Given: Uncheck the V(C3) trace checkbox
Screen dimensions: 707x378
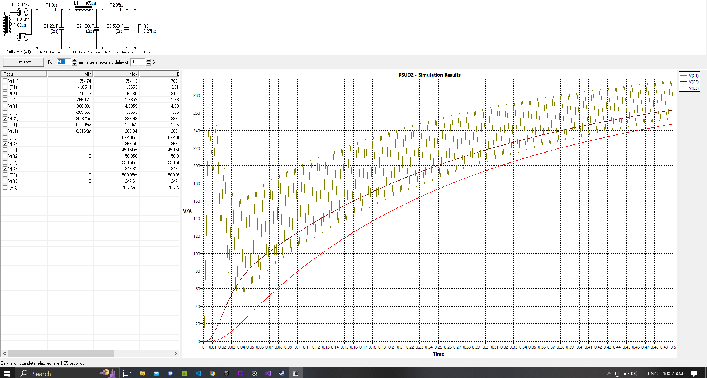Looking at the screenshot, I should tap(5, 168).
